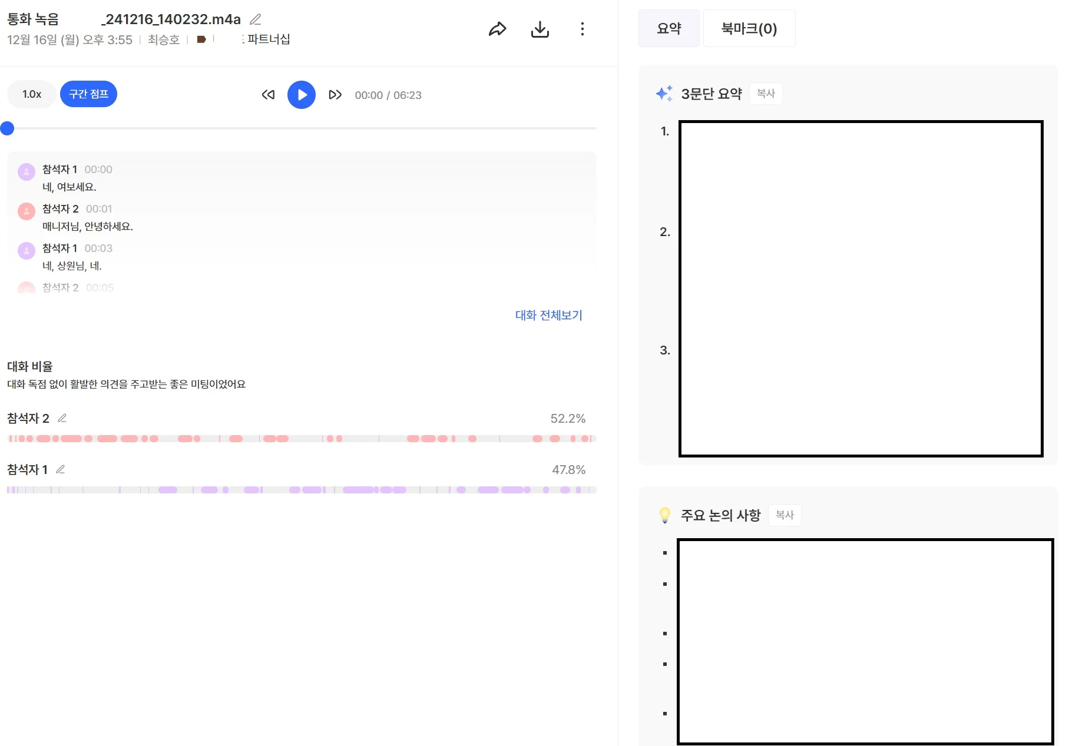This screenshot has width=1069, height=746.
Task: Play the recording
Action: coord(302,94)
